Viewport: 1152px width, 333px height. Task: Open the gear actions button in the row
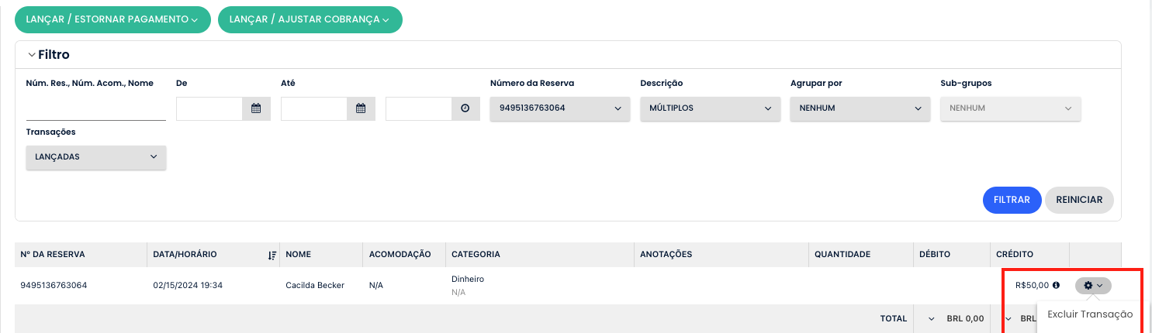[1092, 286]
